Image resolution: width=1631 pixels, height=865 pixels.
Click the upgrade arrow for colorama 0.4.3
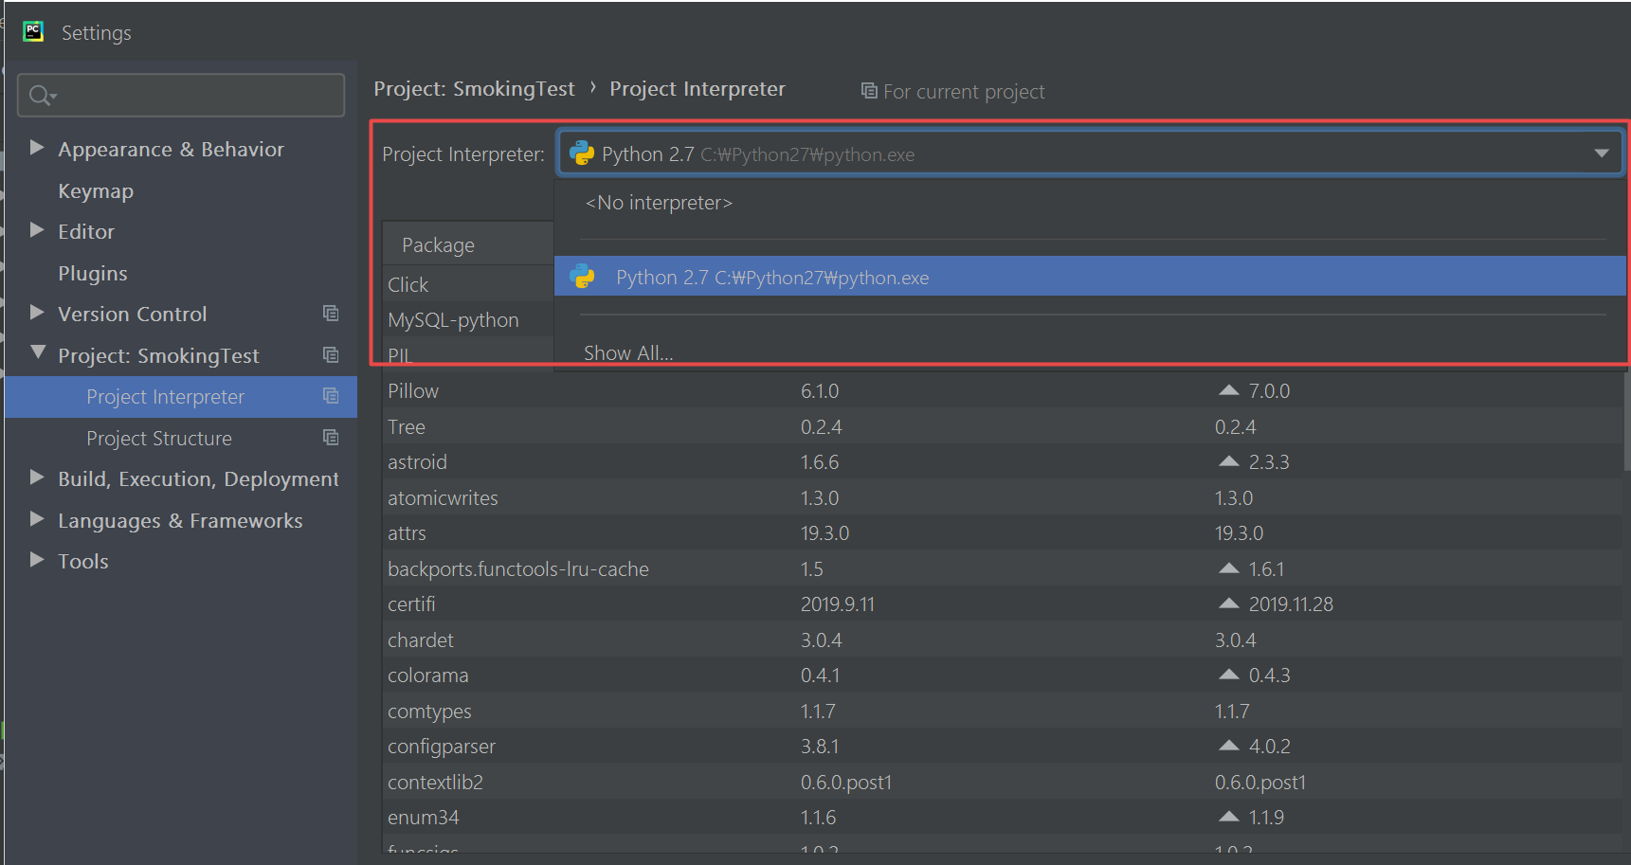click(x=1228, y=675)
